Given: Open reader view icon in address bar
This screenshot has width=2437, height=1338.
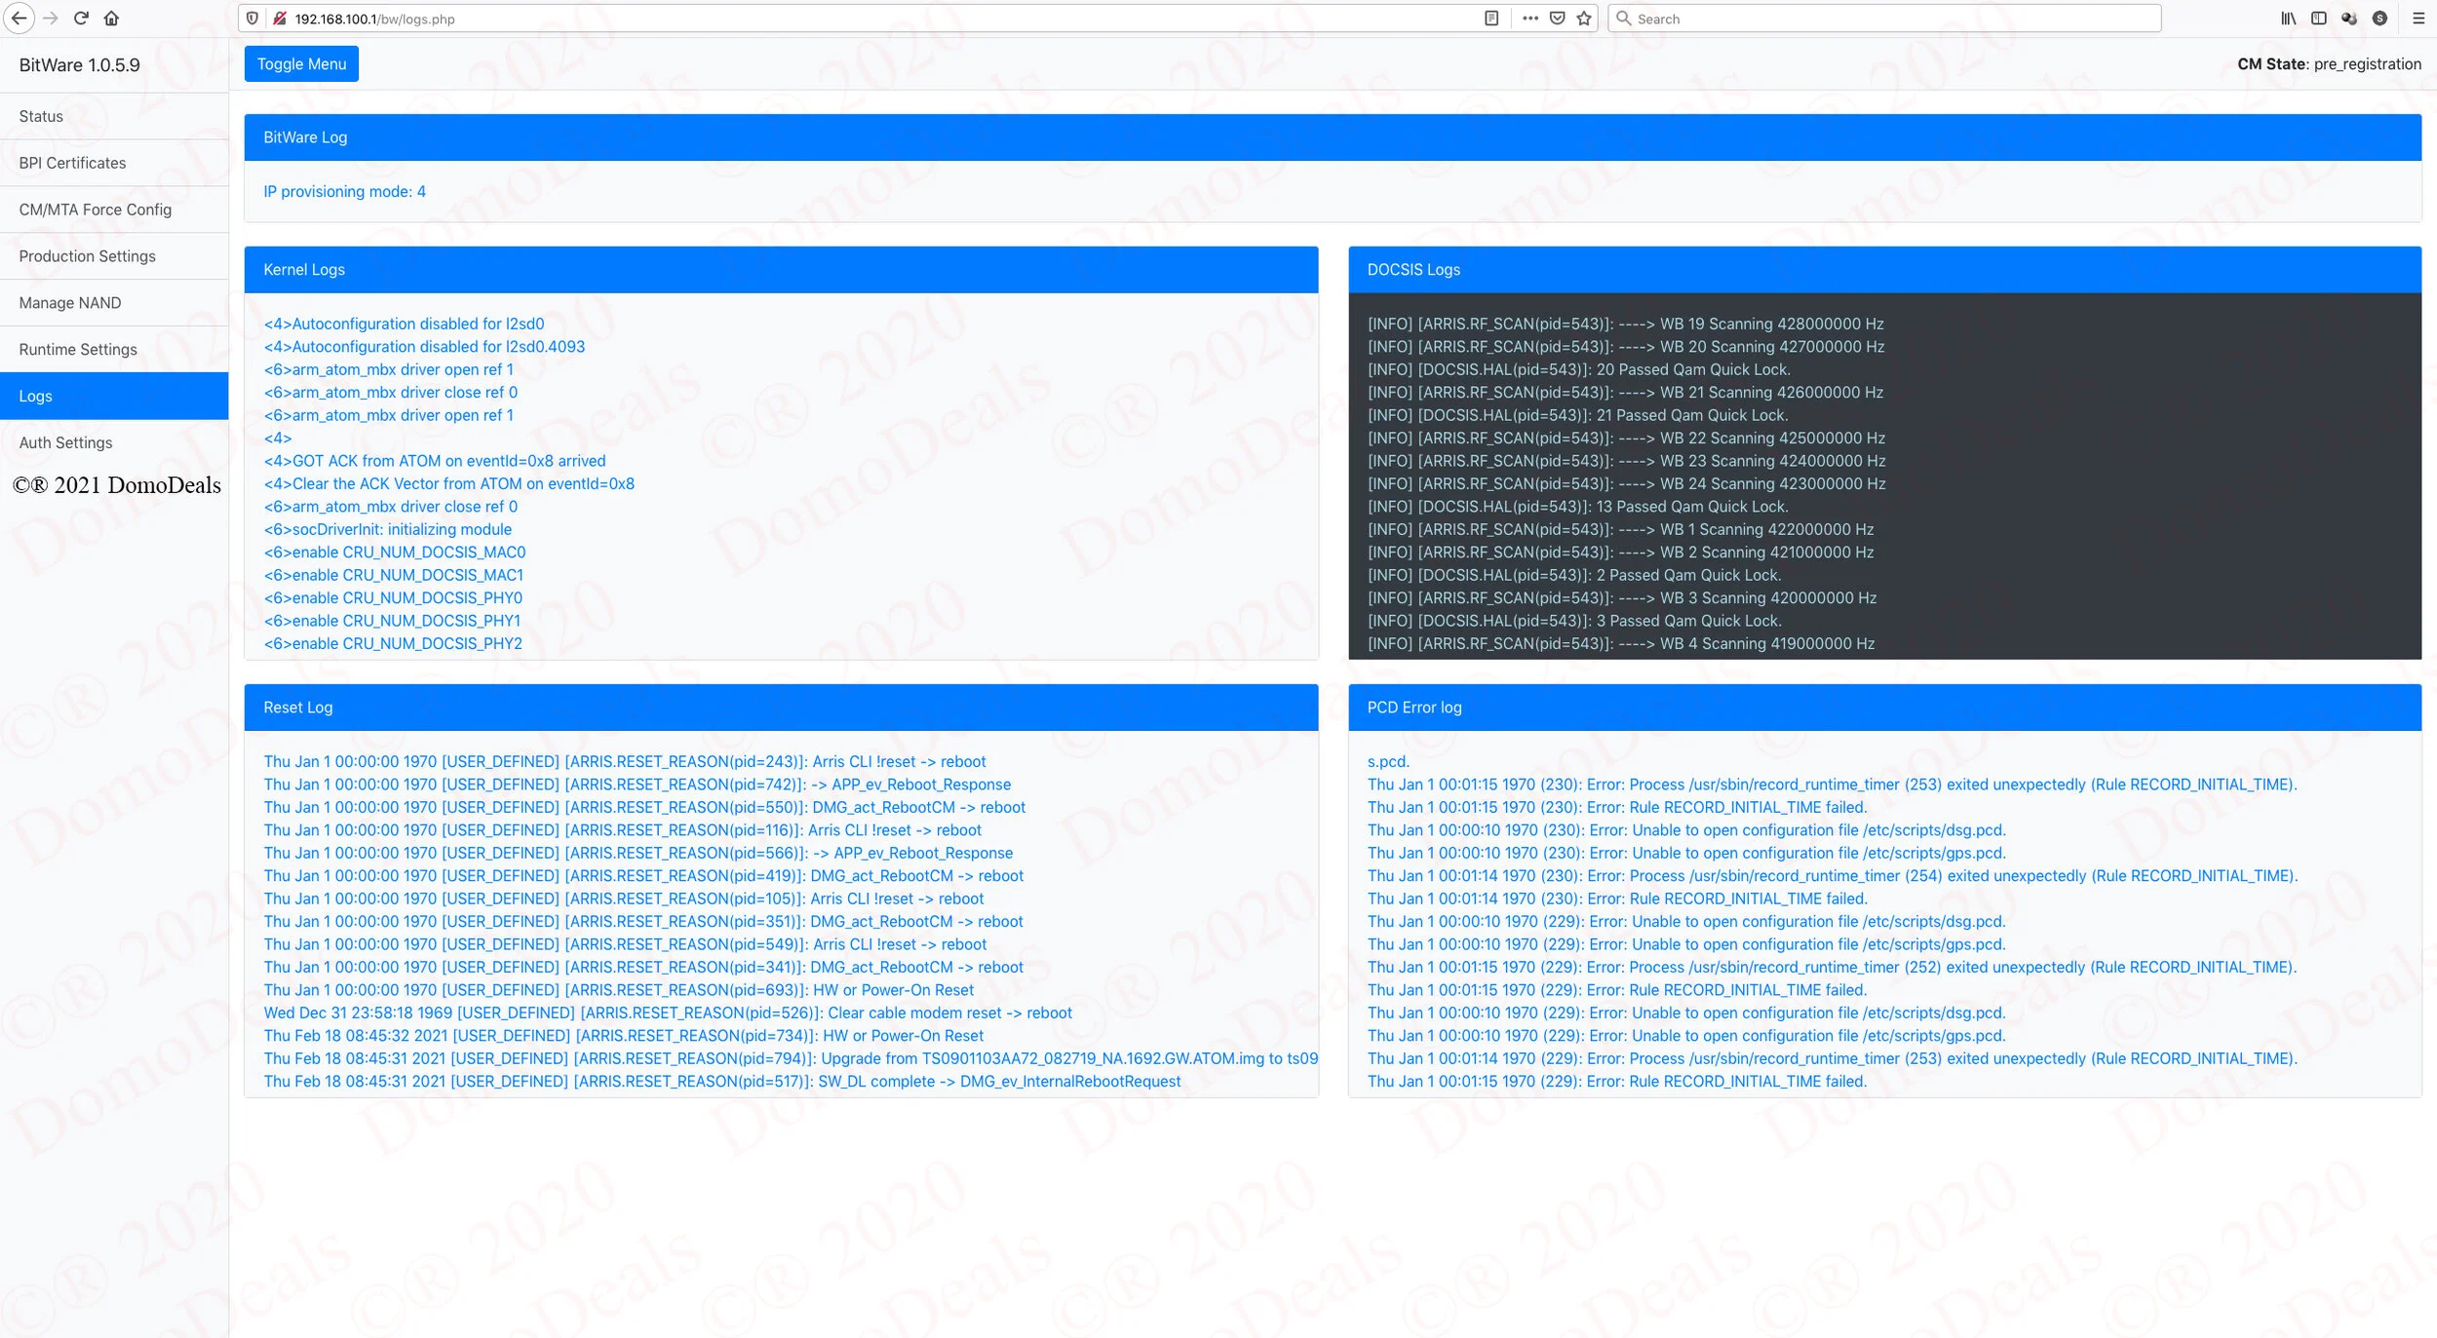Looking at the screenshot, I should pyautogui.click(x=1491, y=19).
